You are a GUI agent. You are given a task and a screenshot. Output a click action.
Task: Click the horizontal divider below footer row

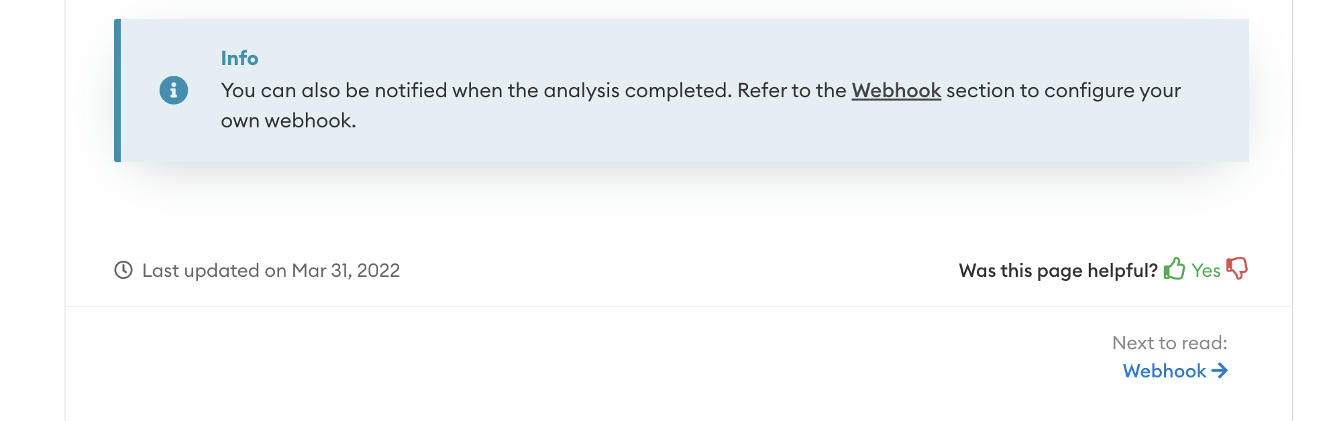(x=678, y=306)
